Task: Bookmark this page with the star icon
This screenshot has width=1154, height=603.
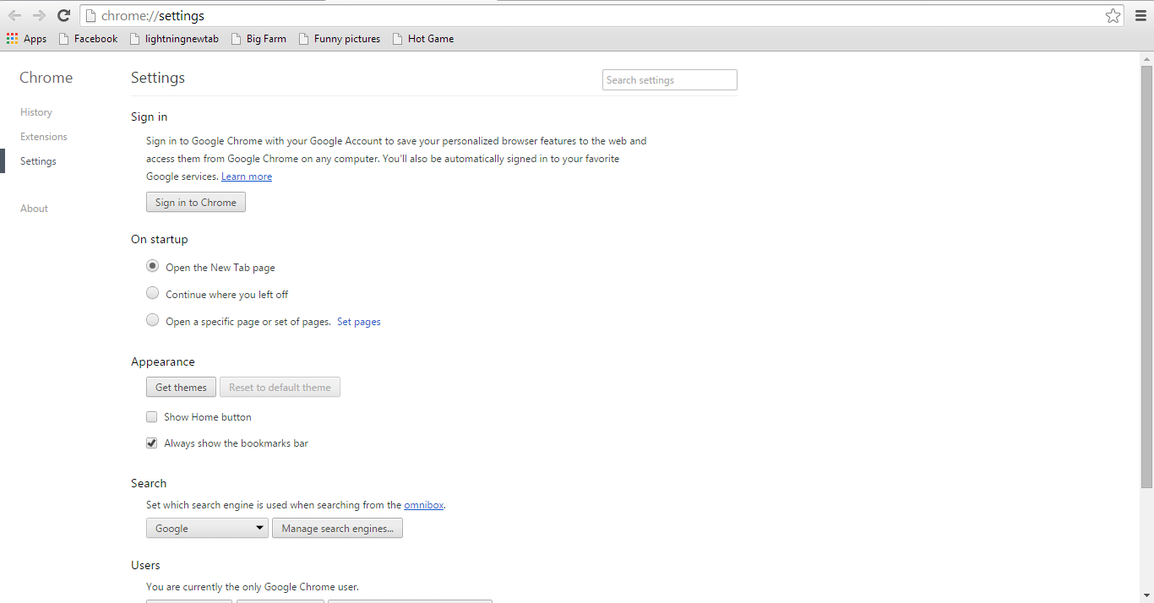Action: click(x=1113, y=15)
